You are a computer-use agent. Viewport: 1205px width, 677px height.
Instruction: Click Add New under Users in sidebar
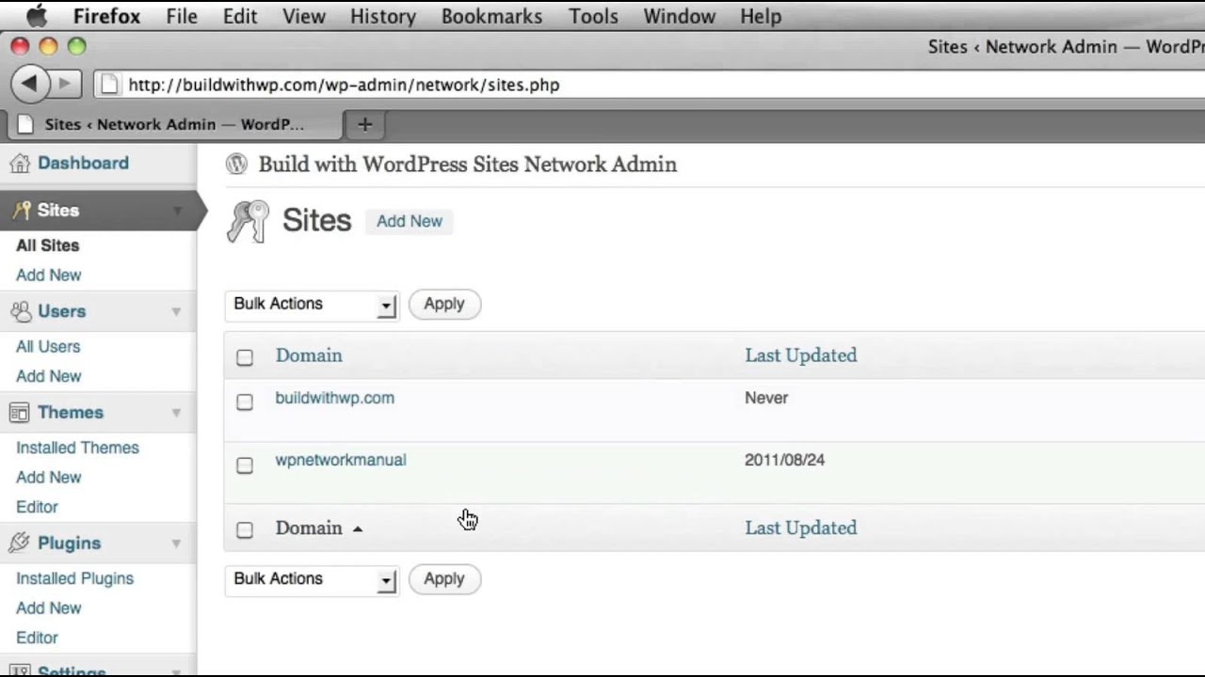[49, 376]
